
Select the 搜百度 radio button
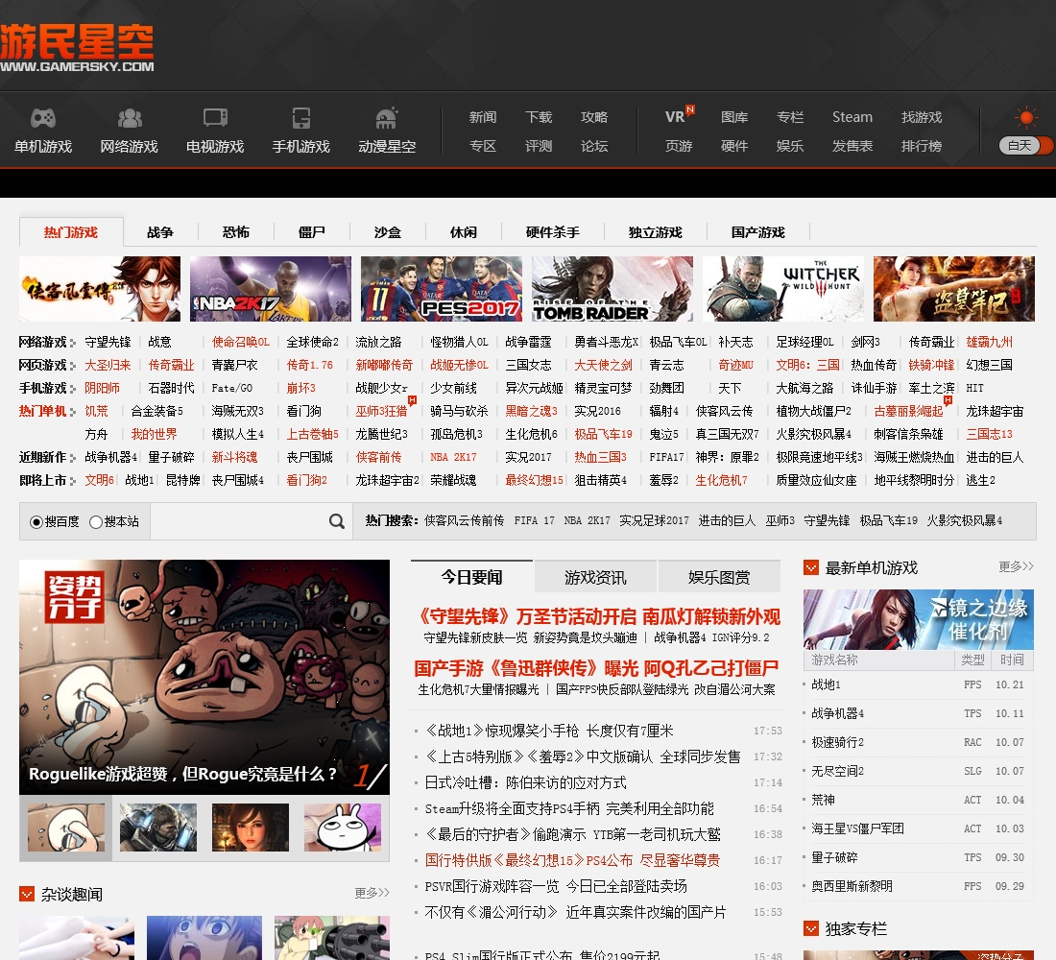pos(36,522)
